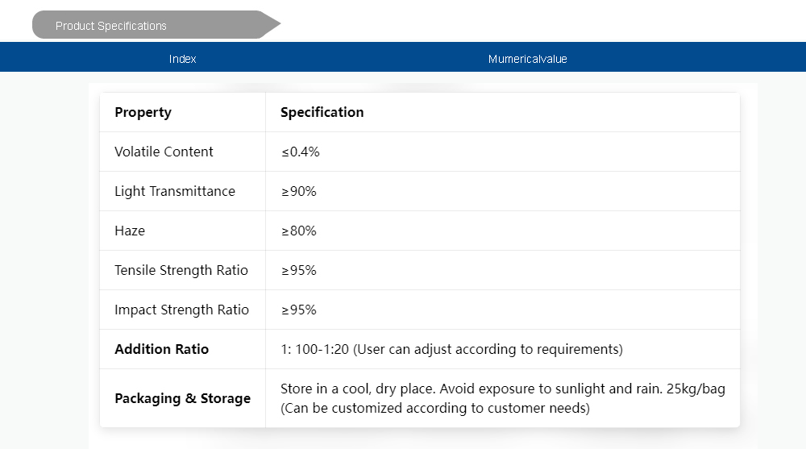
Task: Click the Specification column header
Action: point(322,112)
